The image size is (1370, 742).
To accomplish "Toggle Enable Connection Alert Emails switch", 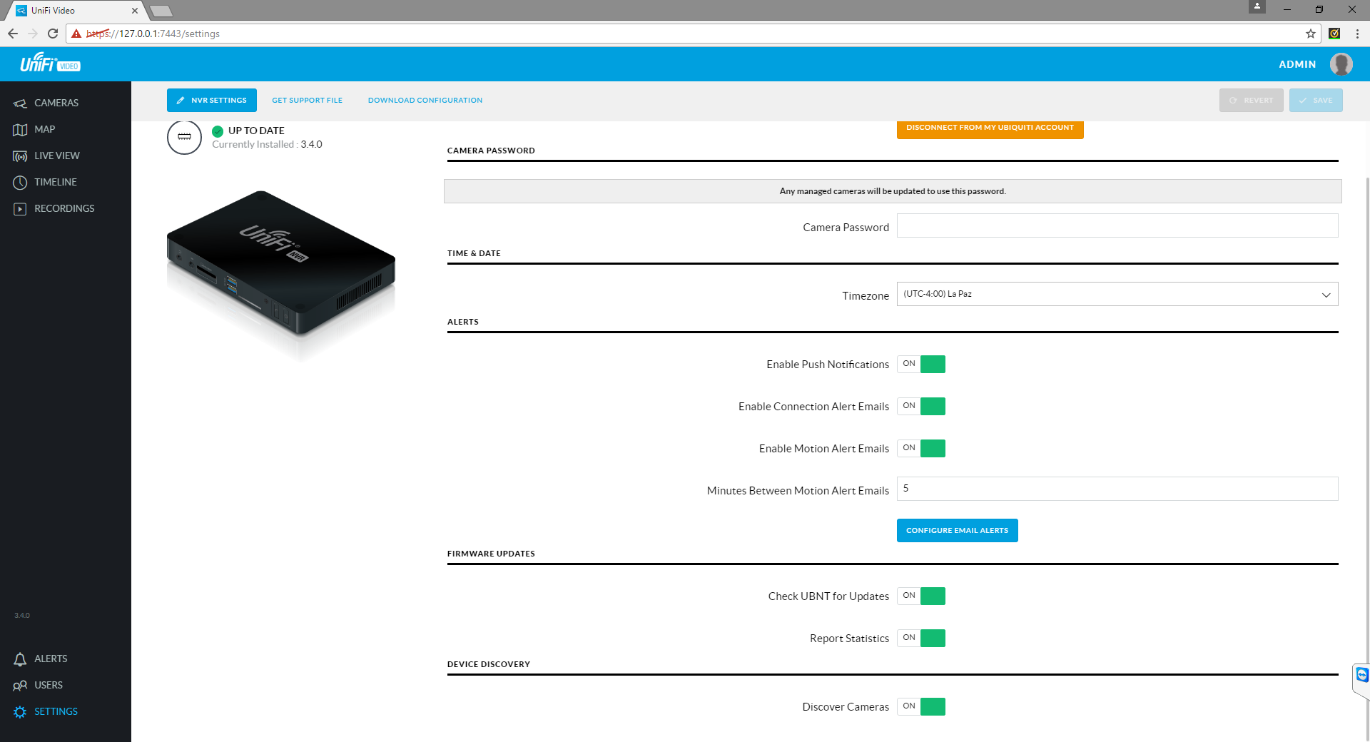I will 921,406.
